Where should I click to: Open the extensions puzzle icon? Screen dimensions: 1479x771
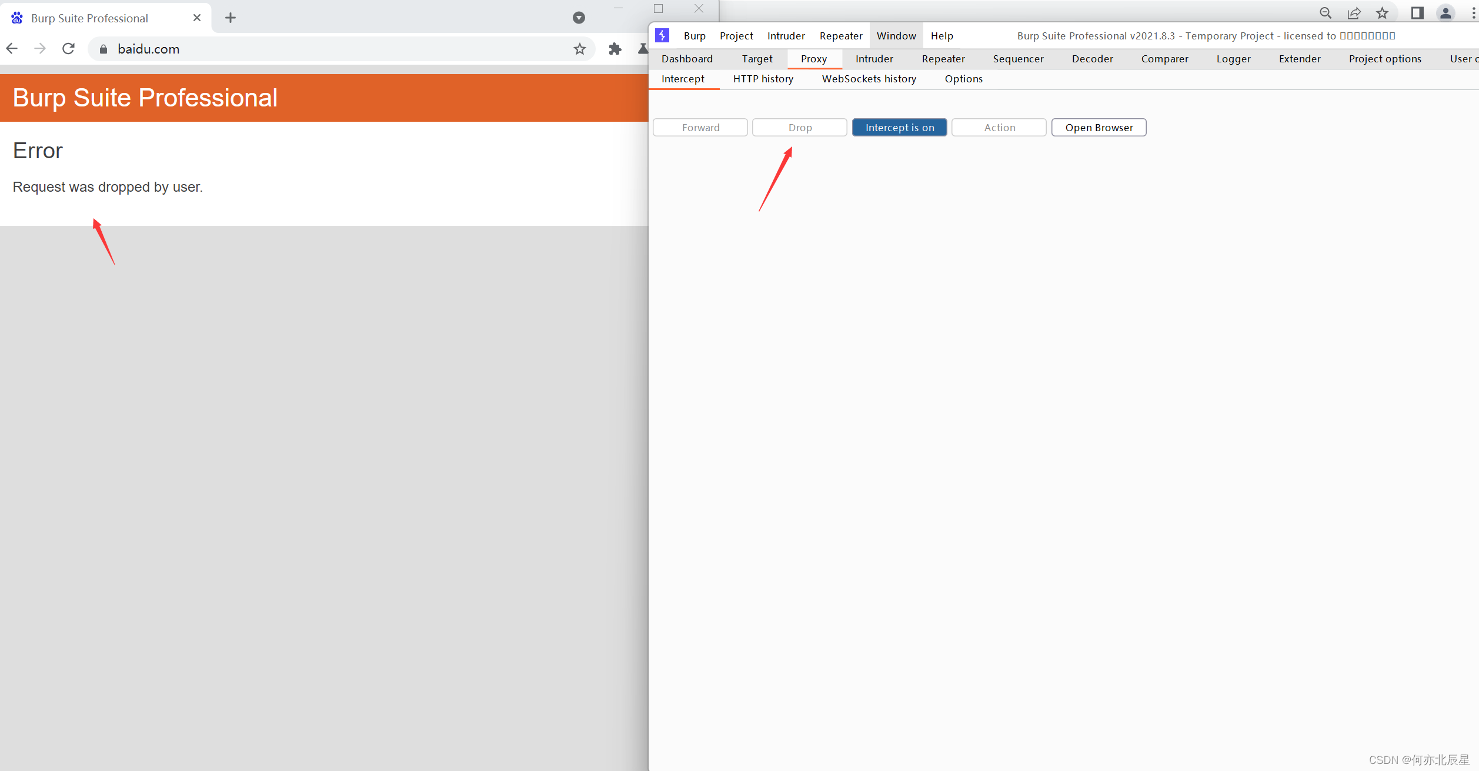pyautogui.click(x=615, y=49)
